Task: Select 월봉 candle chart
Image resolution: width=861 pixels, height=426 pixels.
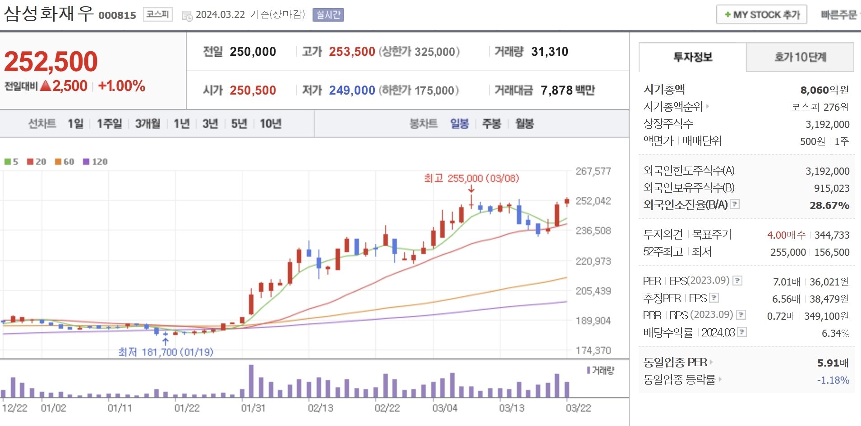Action: click(525, 123)
